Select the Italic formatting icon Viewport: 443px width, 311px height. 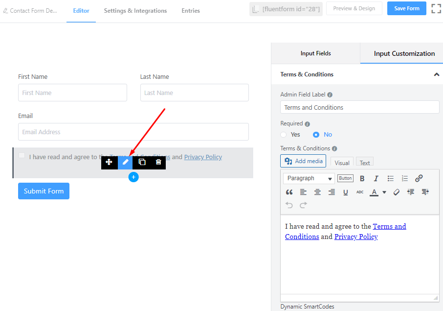click(375, 178)
